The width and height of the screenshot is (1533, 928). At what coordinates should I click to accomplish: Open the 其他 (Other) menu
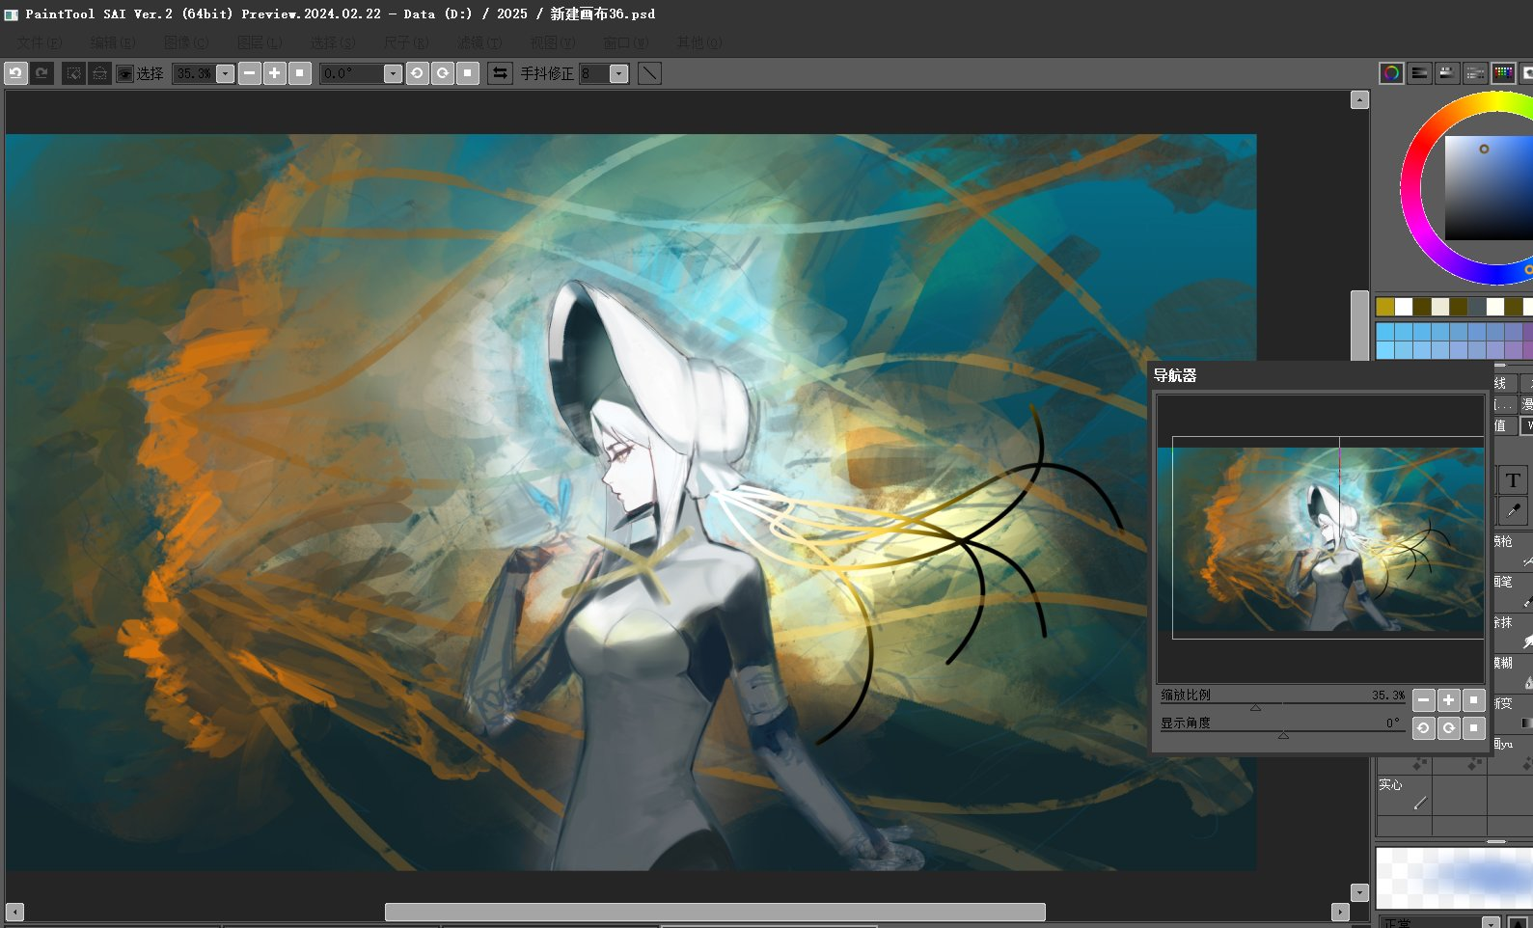point(699,42)
